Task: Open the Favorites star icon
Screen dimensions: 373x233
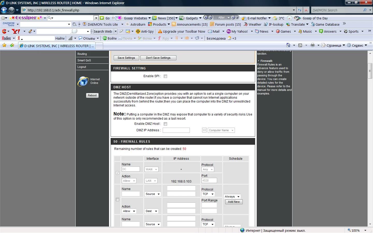Action: (4, 45)
